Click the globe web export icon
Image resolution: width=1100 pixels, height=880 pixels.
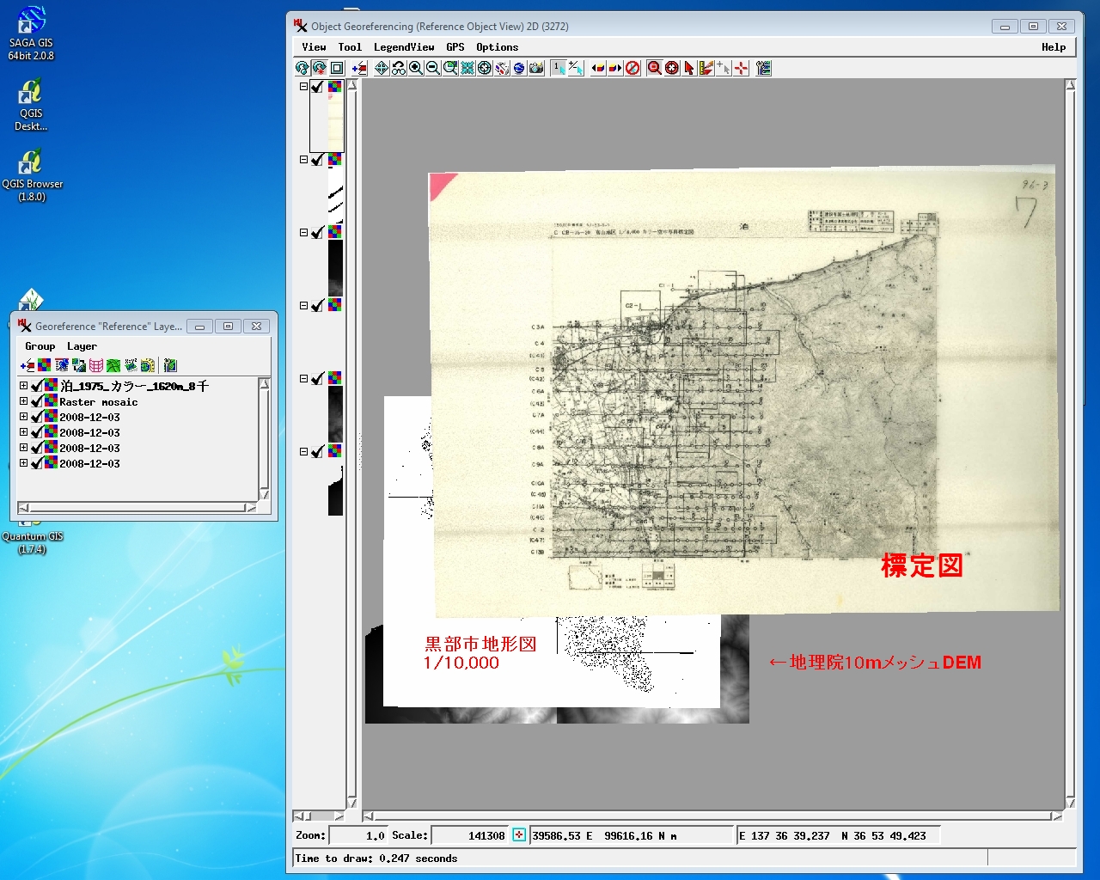pos(518,68)
